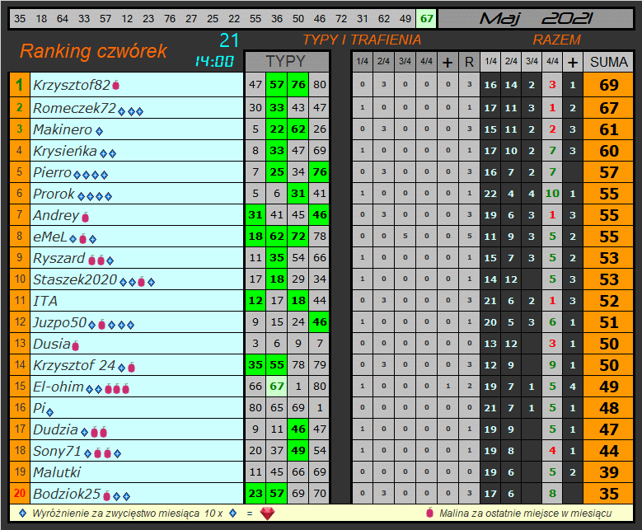Click Malutki's SUMA value 39
This screenshot has width=642, height=530.
pyautogui.click(x=608, y=472)
